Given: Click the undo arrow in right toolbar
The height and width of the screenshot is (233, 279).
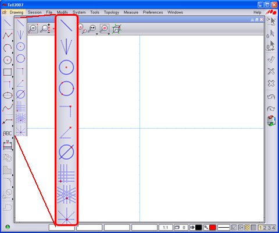Looking at the screenshot, I should (271, 97).
